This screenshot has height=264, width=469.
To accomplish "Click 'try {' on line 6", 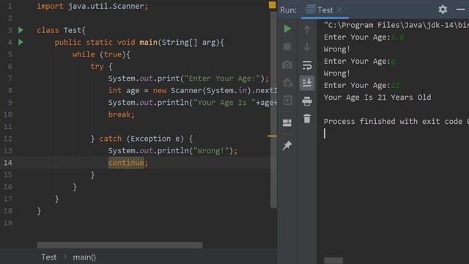I will tap(101, 67).
